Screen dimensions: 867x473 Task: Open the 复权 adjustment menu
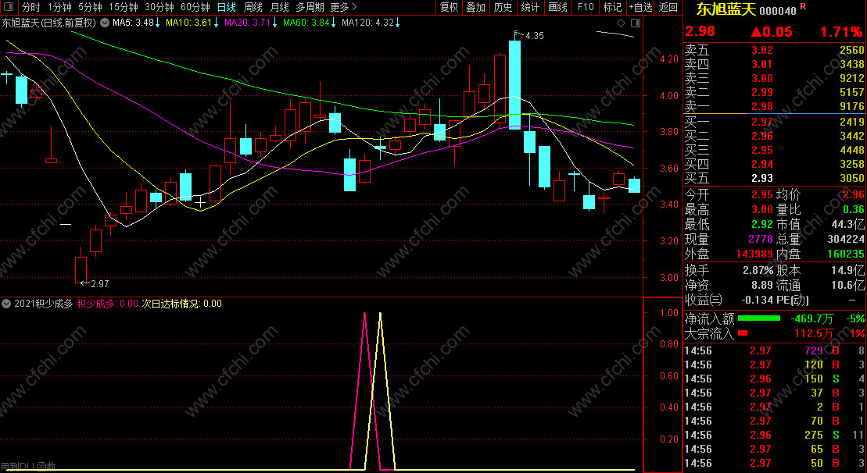click(x=449, y=7)
